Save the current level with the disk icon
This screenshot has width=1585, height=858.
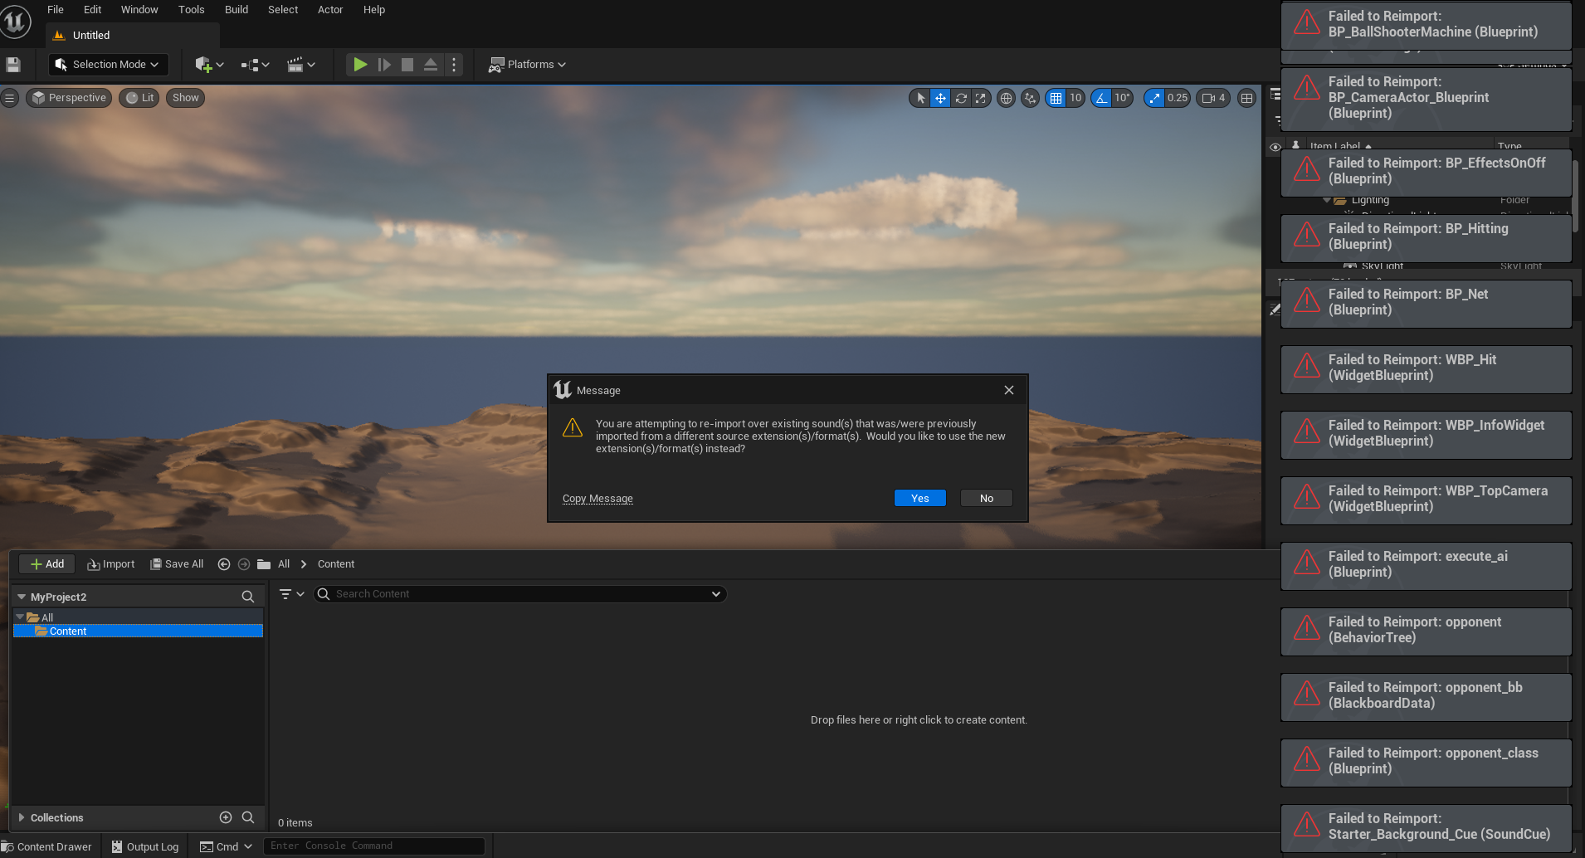(x=13, y=65)
